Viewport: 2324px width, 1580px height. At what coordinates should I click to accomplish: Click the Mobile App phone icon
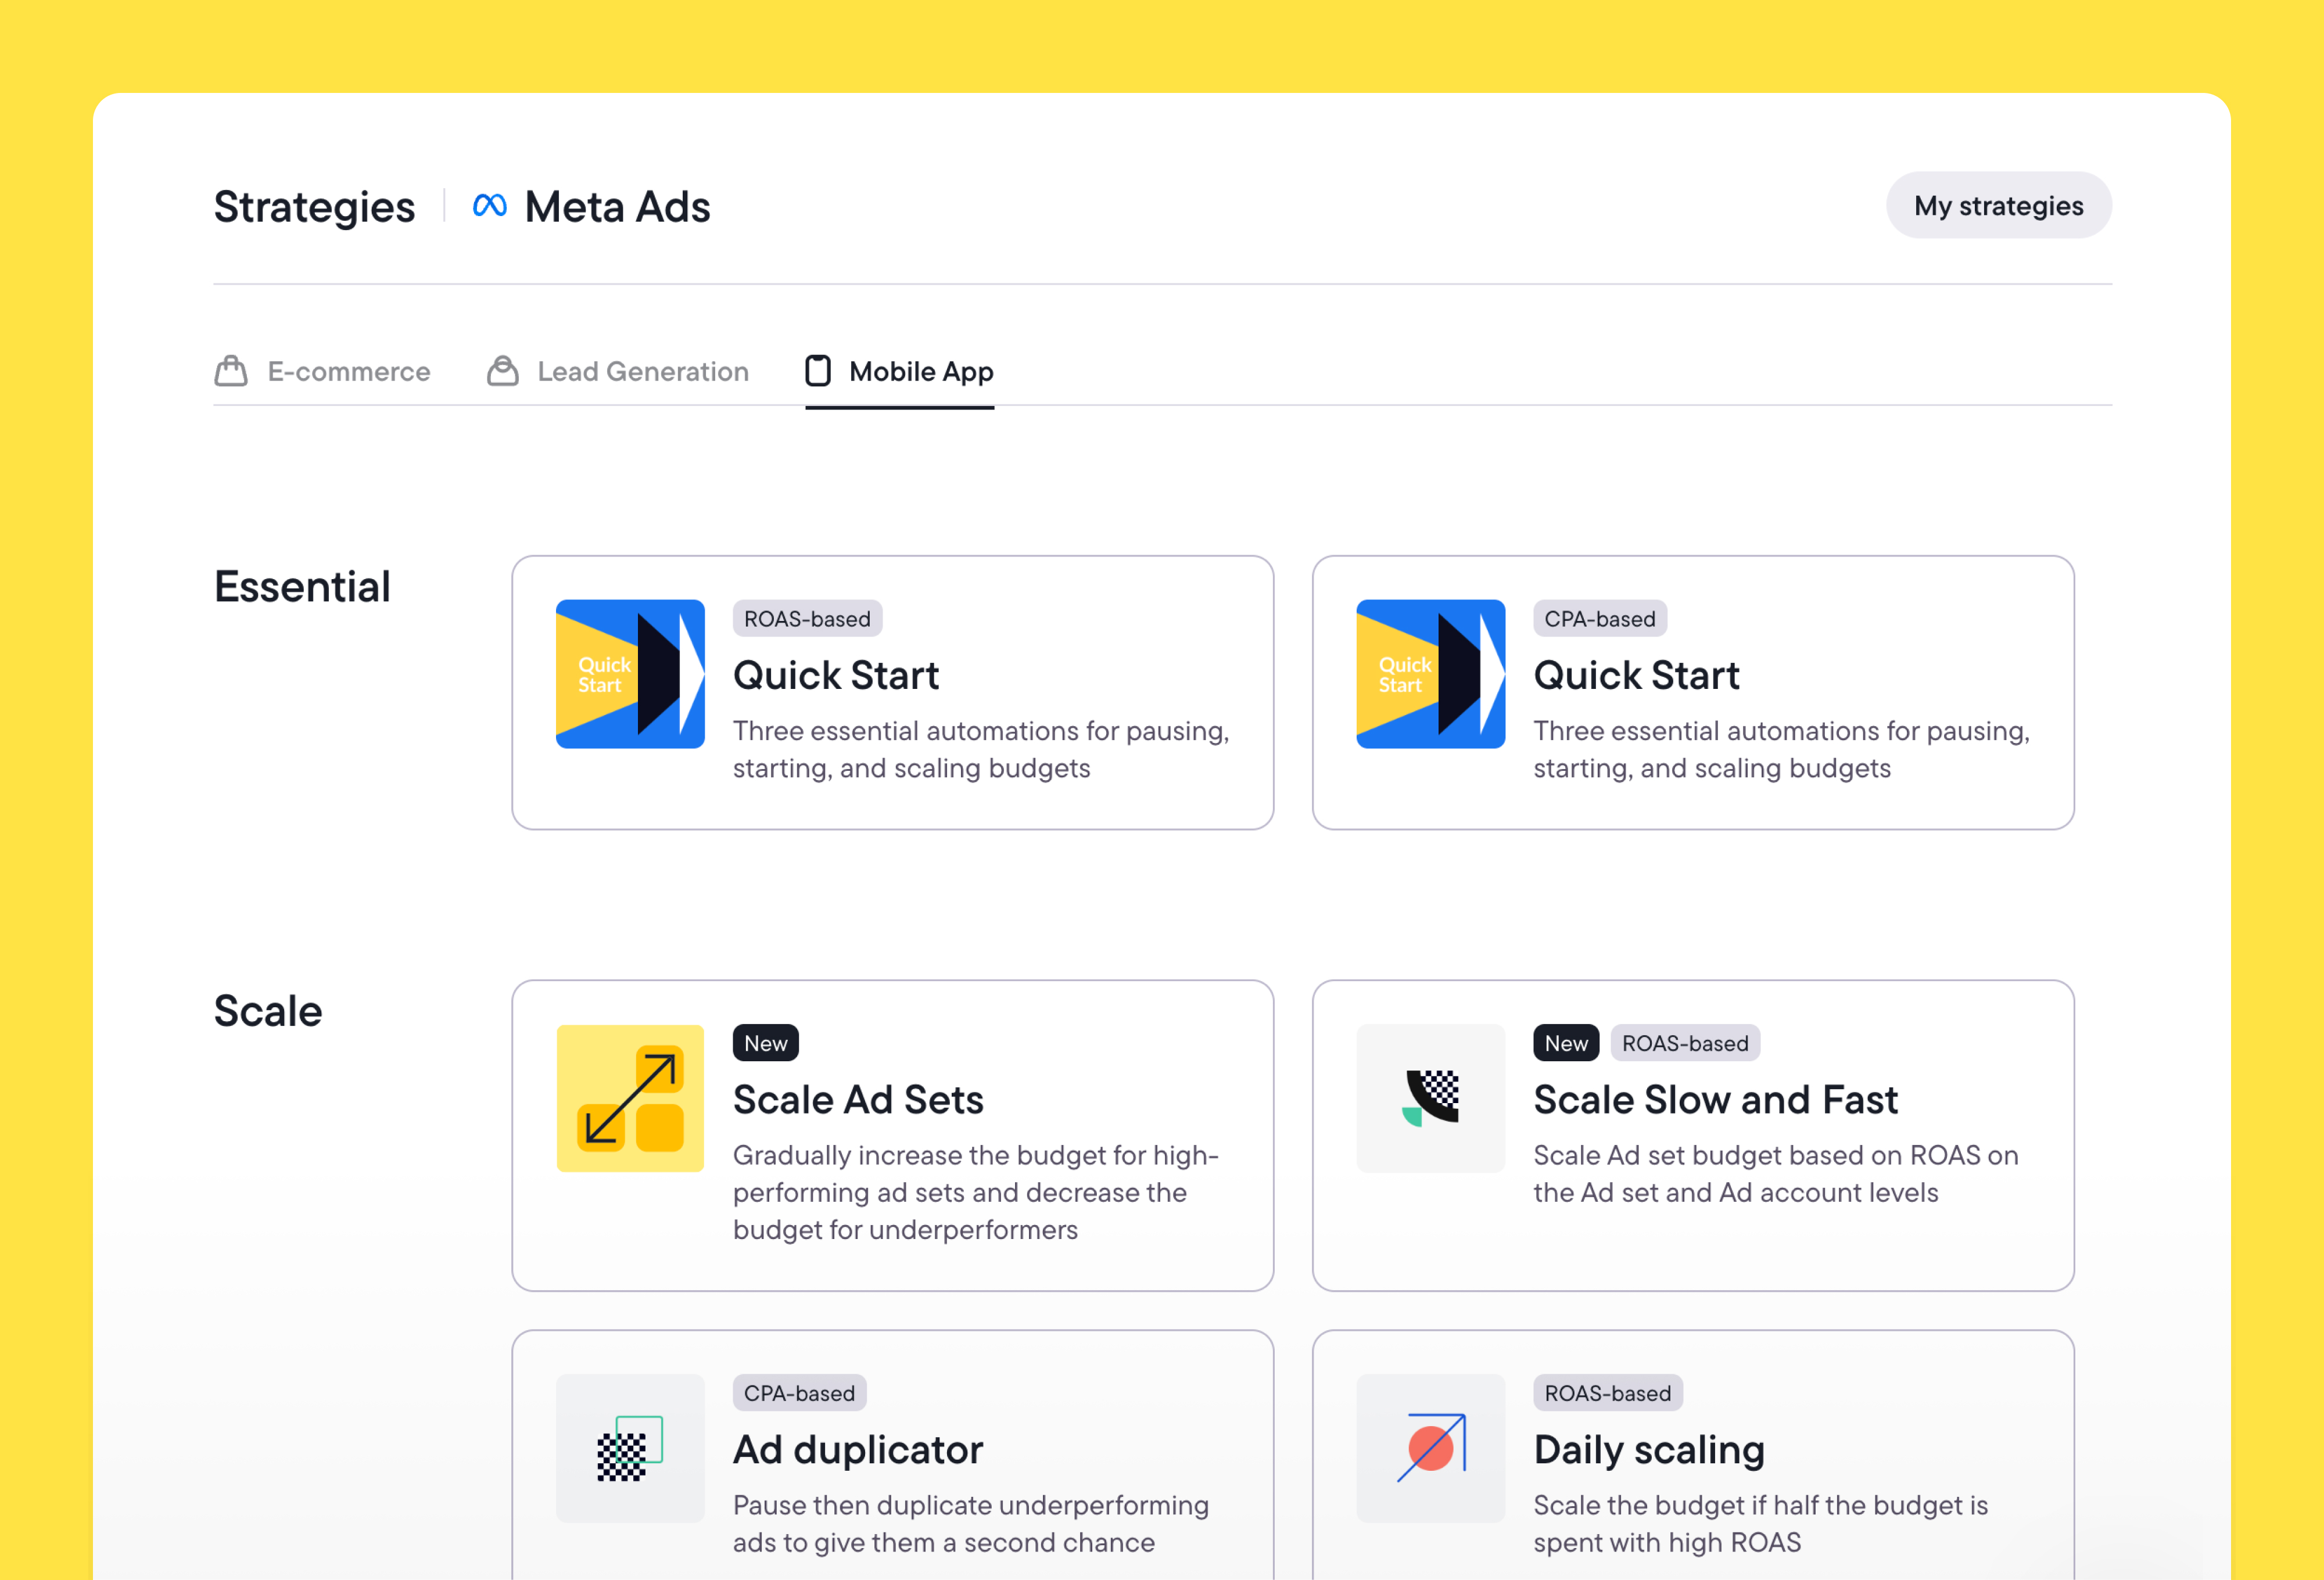click(818, 371)
